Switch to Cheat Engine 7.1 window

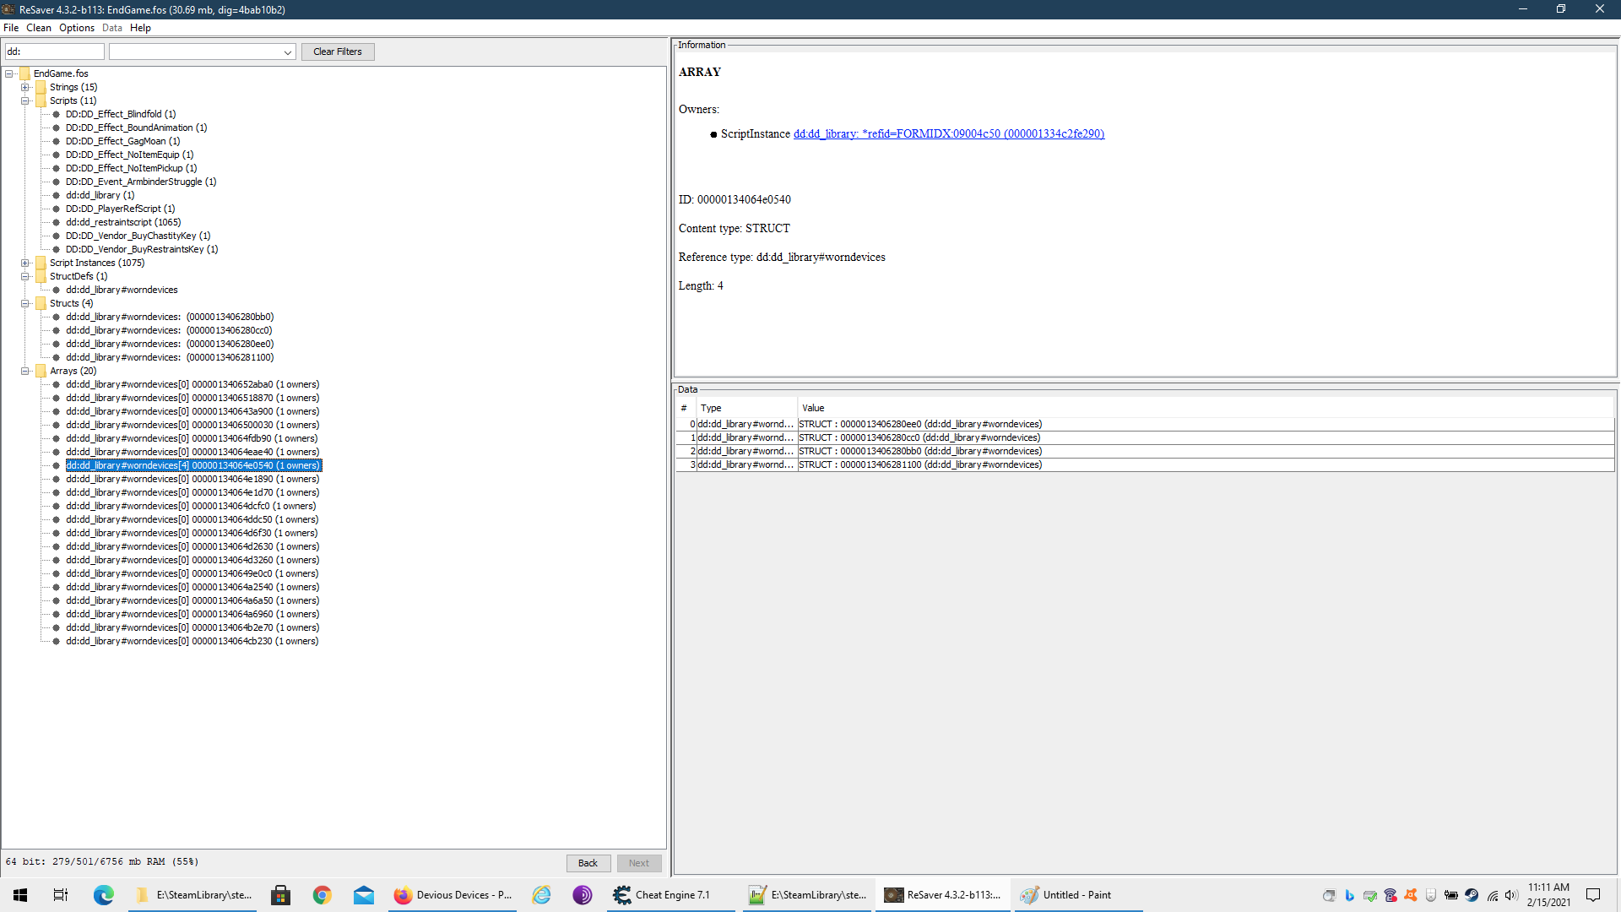pyautogui.click(x=671, y=895)
